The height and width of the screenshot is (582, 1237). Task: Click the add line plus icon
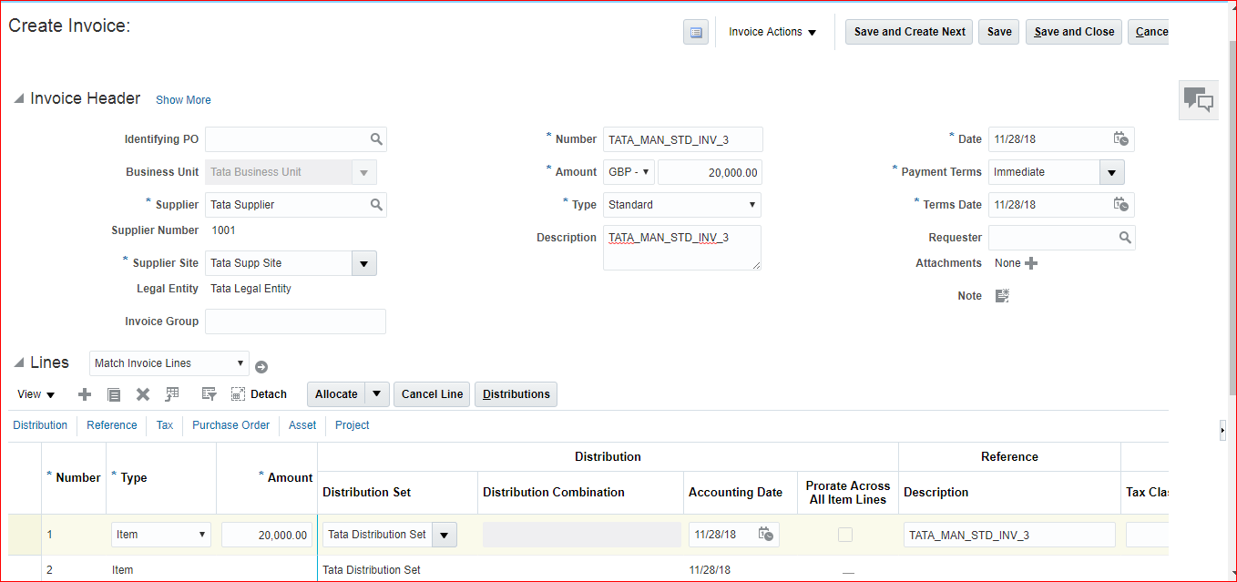point(85,394)
